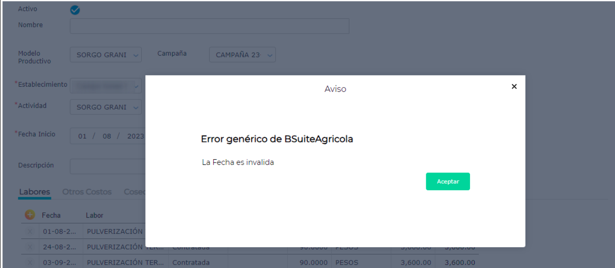Switch to the Otros Costos tab
This screenshot has height=268, width=615.
[87, 192]
